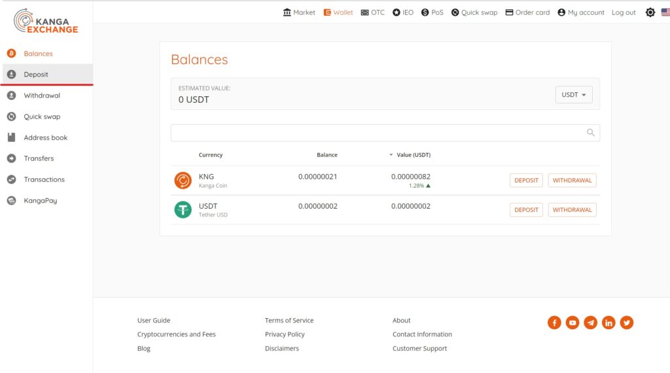
Task: Click the Withdrawal sidebar icon
Action: click(12, 96)
